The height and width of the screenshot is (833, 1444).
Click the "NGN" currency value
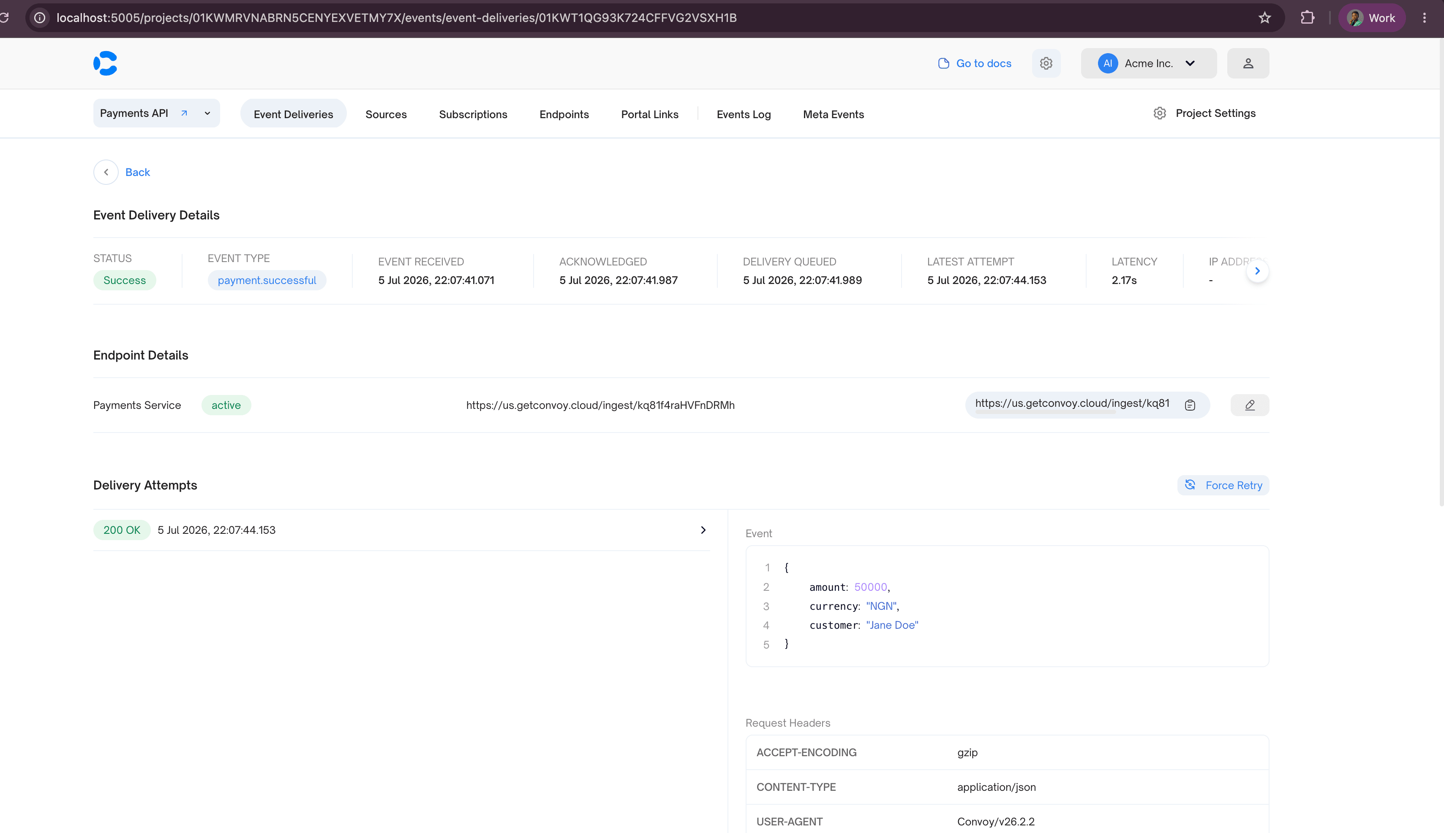tap(881, 606)
